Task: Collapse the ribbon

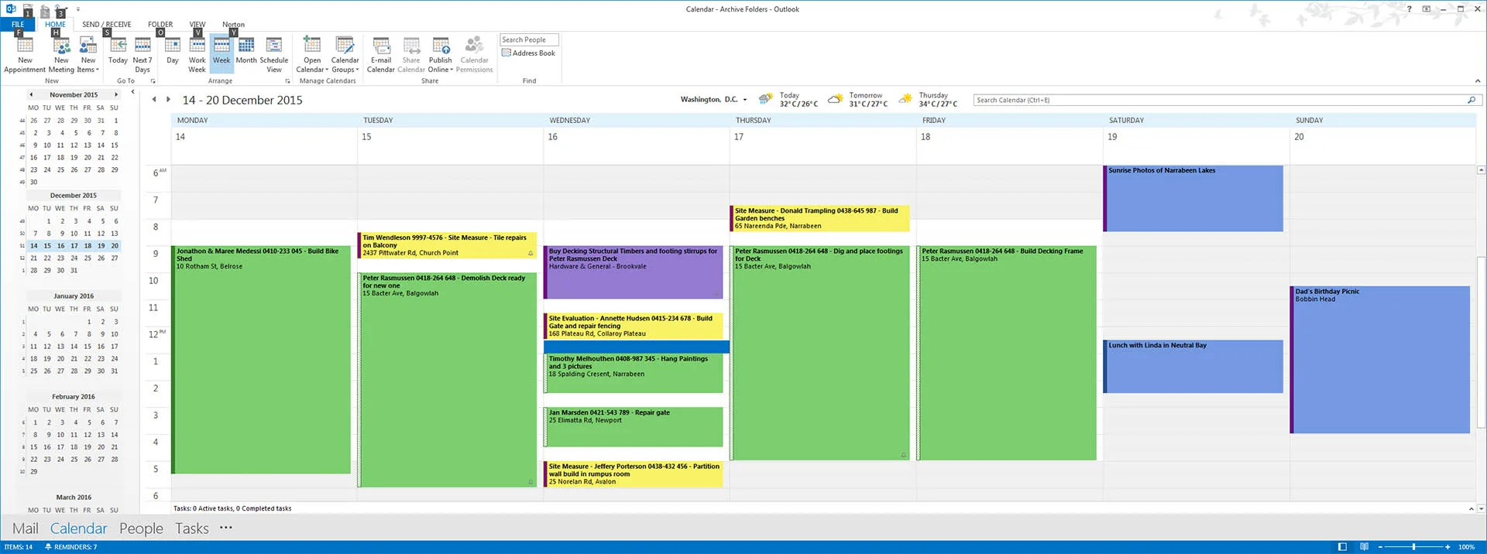Action: tap(1477, 80)
